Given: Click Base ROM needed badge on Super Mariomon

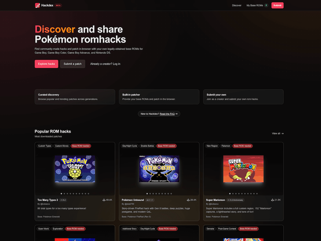Looking at the screenshot, I should (x=243, y=146).
